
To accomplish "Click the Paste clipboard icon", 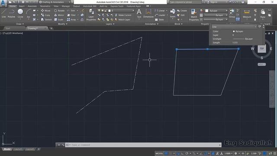I will click(x=263, y=13).
